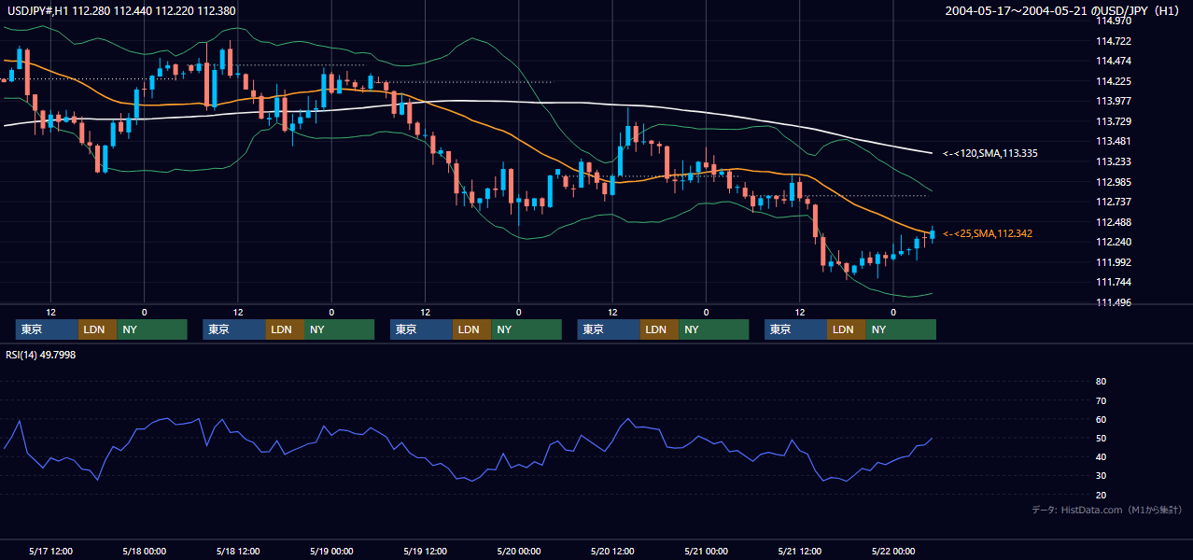Viewport: 1193px width, 560px height.
Task: Click price axis label 111.744
Action: tap(1113, 282)
